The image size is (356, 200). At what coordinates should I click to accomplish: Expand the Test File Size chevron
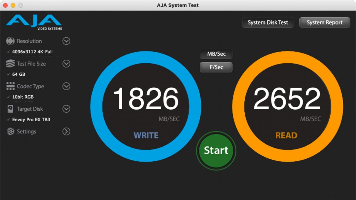click(66, 64)
